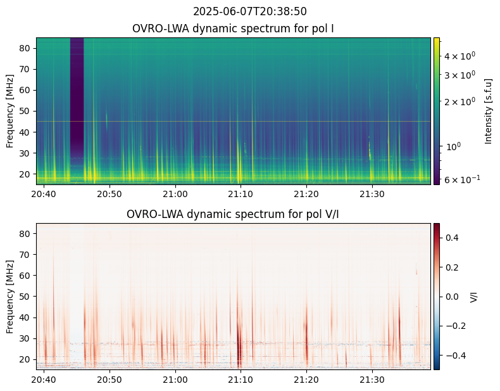The width and height of the screenshot is (500, 391).
Task: Click the 6×10⁻¹ tick on Intensity colorbar
Action: [x=461, y=179]
